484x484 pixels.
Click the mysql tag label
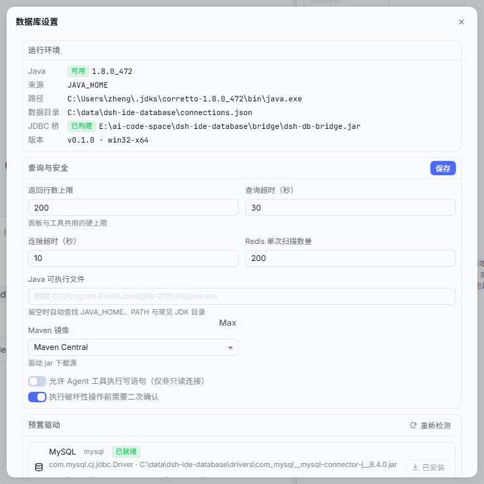[94, 452]
